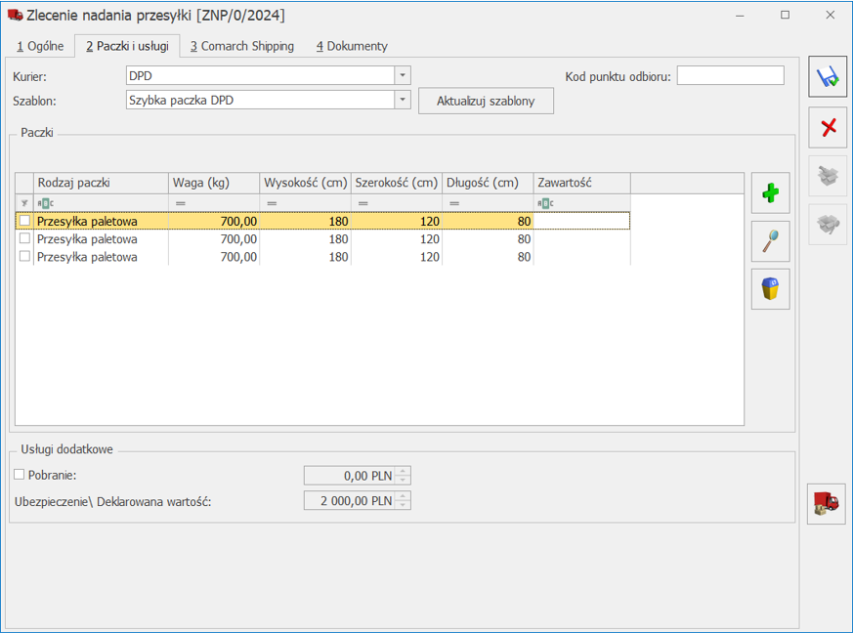Click the upper grayed-out package icon
The image size is (853, 633).
pyautogui.click(x=827, y=176)
